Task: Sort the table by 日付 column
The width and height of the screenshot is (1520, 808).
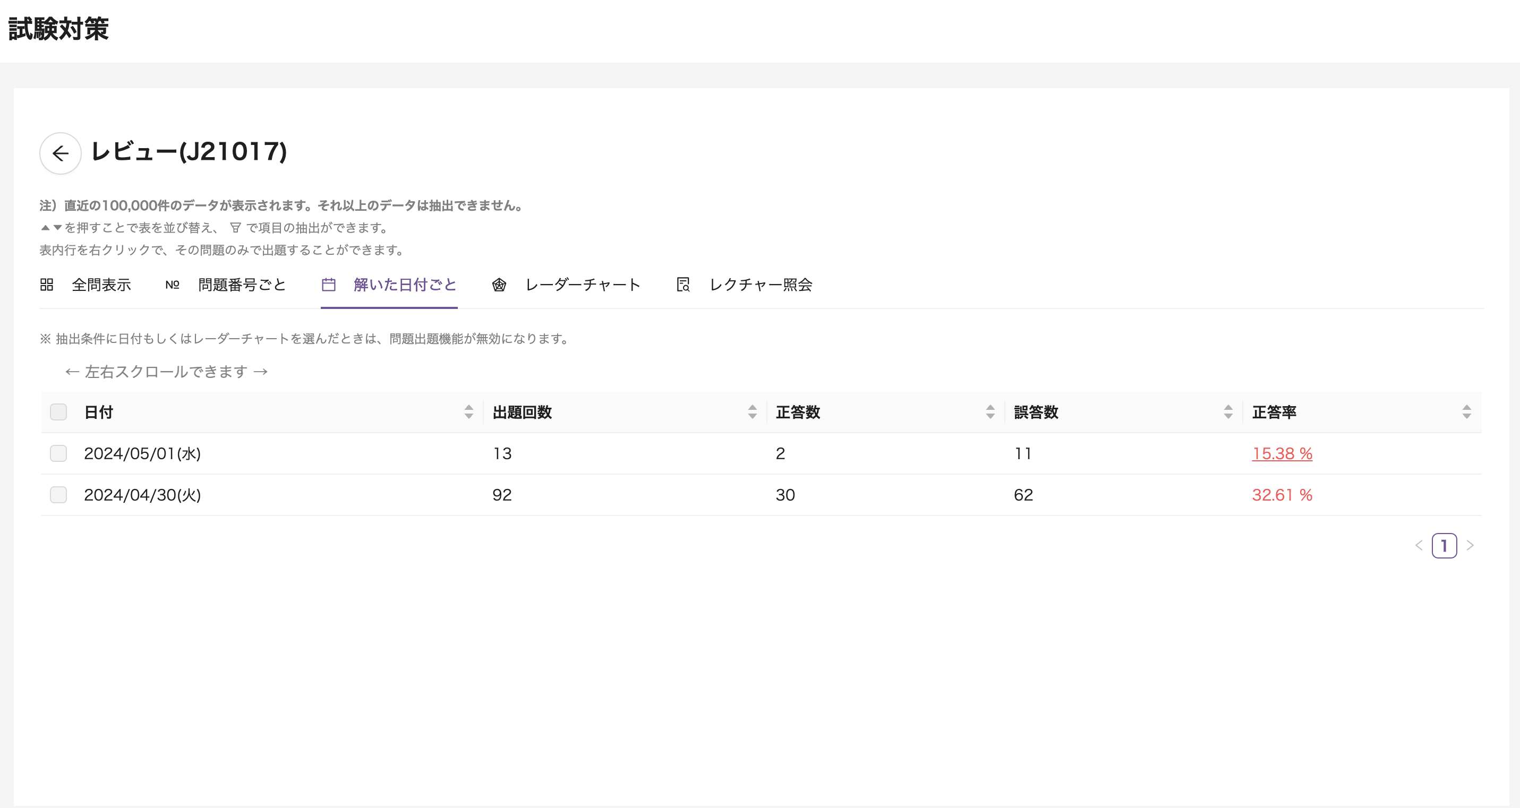Action: point(468,411)
